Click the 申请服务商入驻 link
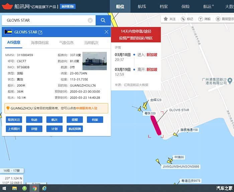 [x=87, y=108]
